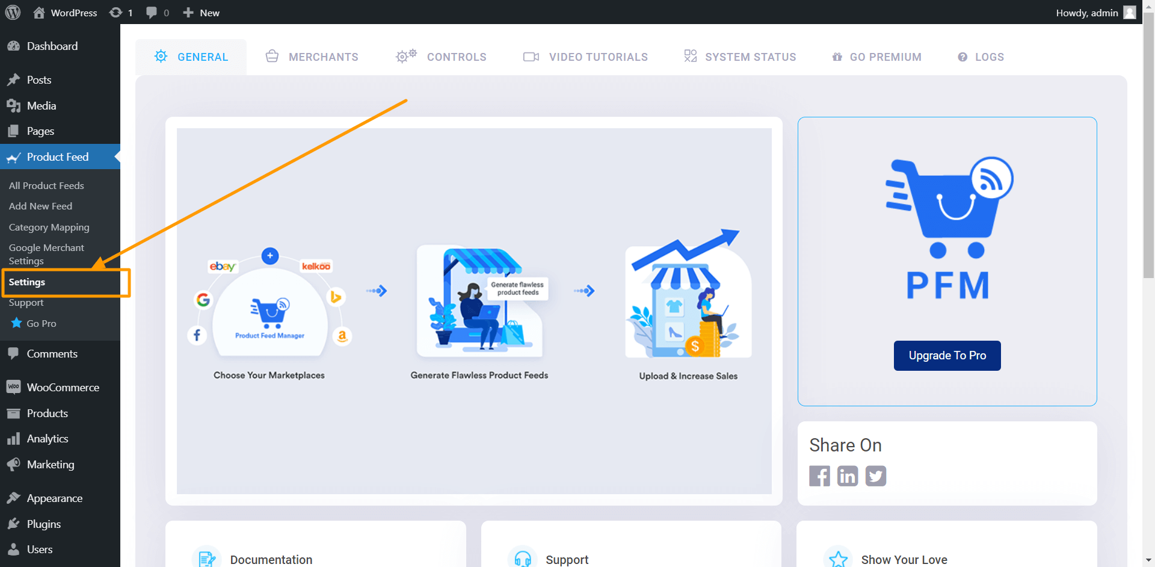Switch to the GENERAL tab

(x=191, y=57)
